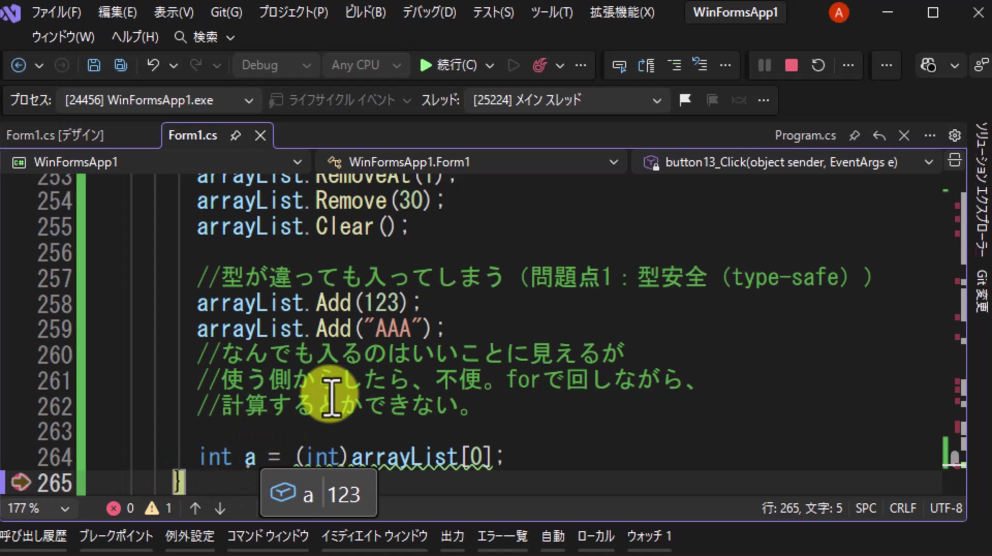Open the File menu

(x=56, y=12)
